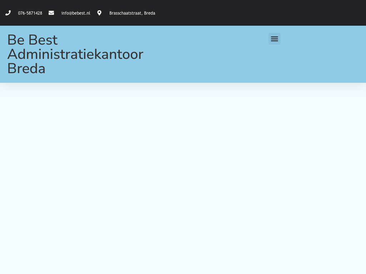Image resolution: width=366 pixels, height=274 pixels.
Task: Click the empty light page body
Action: pyautogui.click(x=183, y=178)
